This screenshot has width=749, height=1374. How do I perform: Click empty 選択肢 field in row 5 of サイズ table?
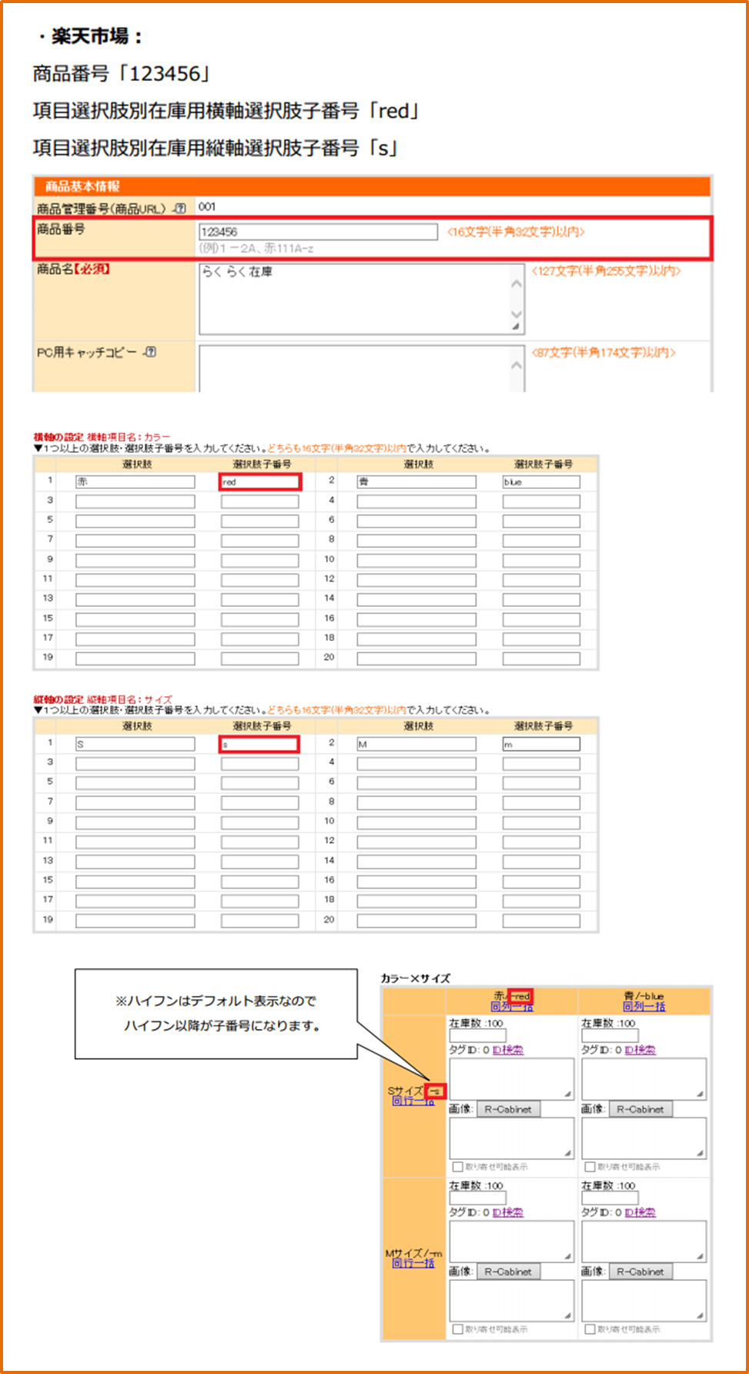(x=135, y=783)
